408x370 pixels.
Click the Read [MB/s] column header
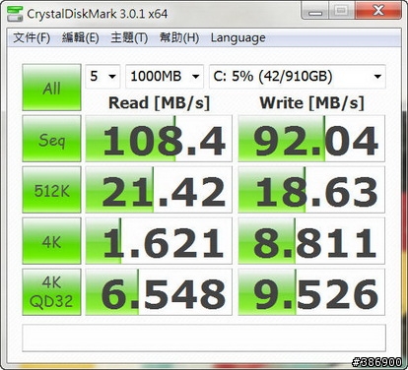coord(159,103)
